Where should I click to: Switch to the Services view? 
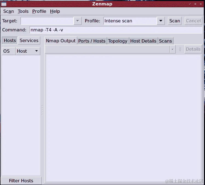pos(29,40)
